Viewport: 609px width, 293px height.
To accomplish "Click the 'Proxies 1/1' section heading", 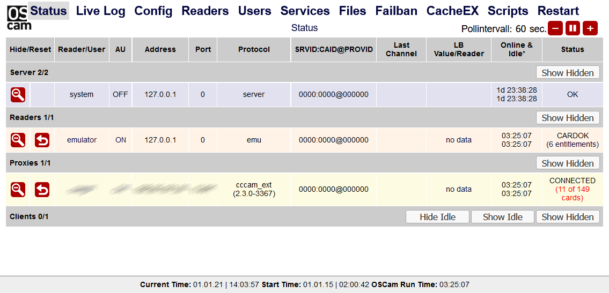I will (30, 163).
